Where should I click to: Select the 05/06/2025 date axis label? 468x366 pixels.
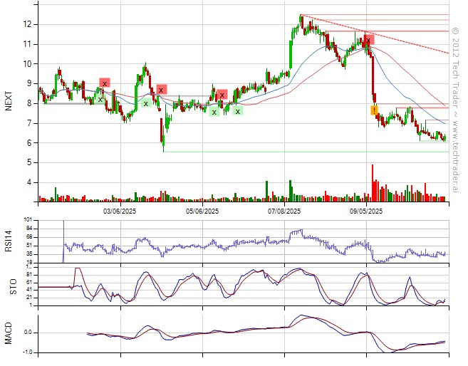[202, 211]
